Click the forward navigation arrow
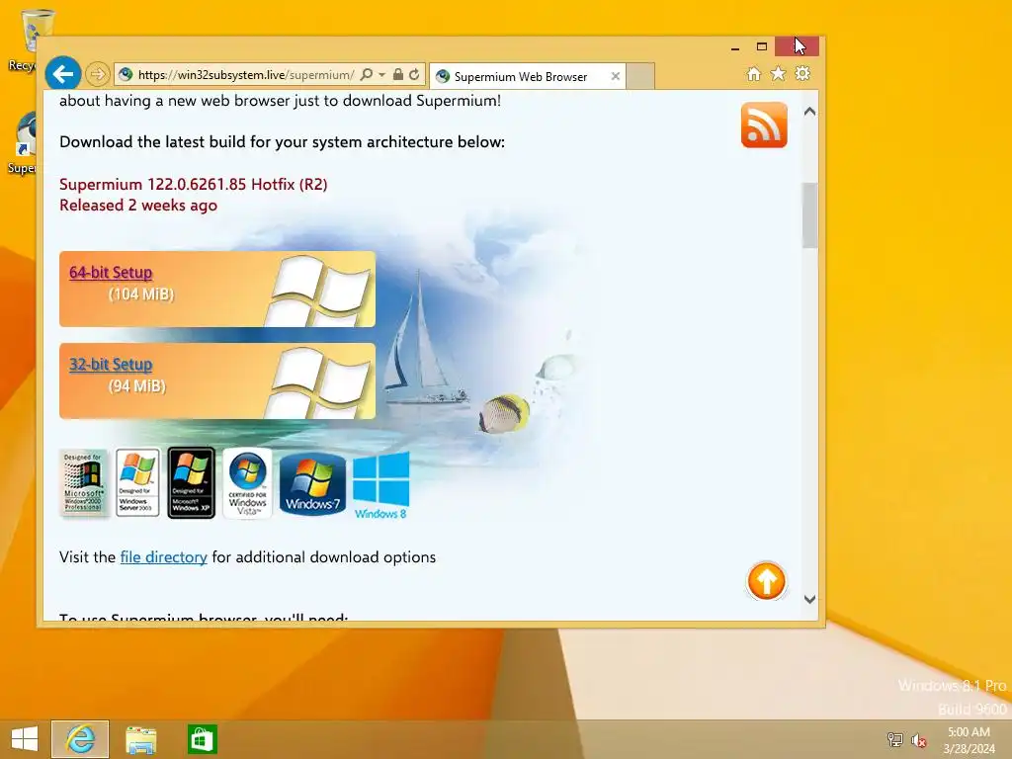 tap(97, 75)
